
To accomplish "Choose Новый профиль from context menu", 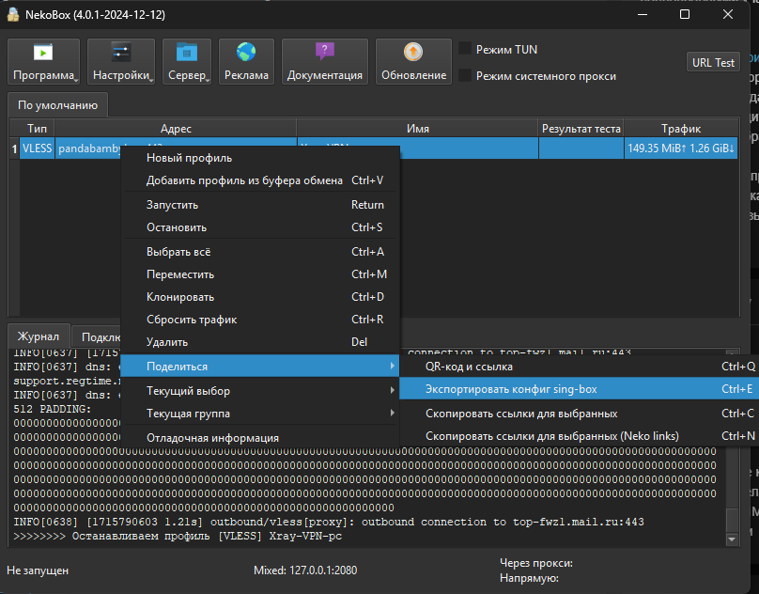I will click(x=260, y=158).
